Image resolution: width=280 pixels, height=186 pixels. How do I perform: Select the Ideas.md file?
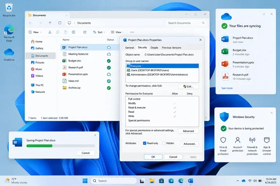point(89,81)
